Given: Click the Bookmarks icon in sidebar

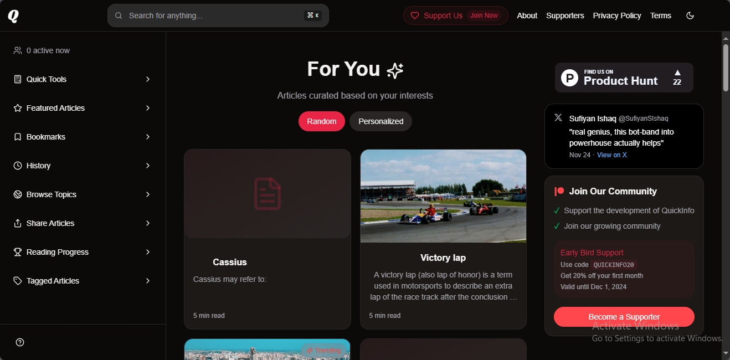Looking at the screenshot, I should pos(18,137).
